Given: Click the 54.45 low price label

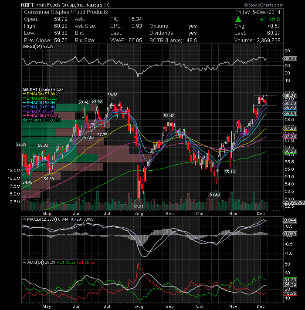Looking at the screenshot, I should [x=27, y=182].
